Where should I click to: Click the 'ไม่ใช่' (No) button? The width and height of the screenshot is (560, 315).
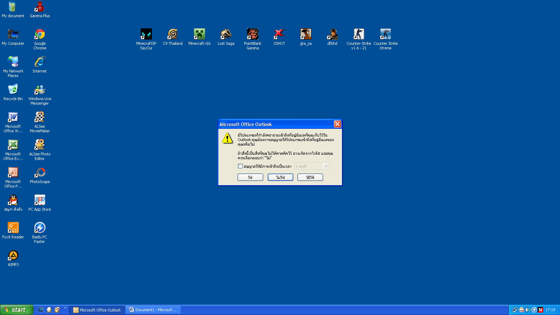[x=280, y=177]
